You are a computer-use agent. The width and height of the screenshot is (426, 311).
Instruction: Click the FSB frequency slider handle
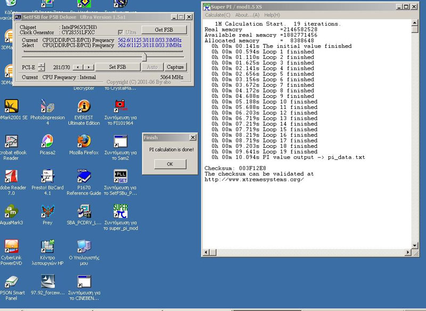[x=144, y=56]
